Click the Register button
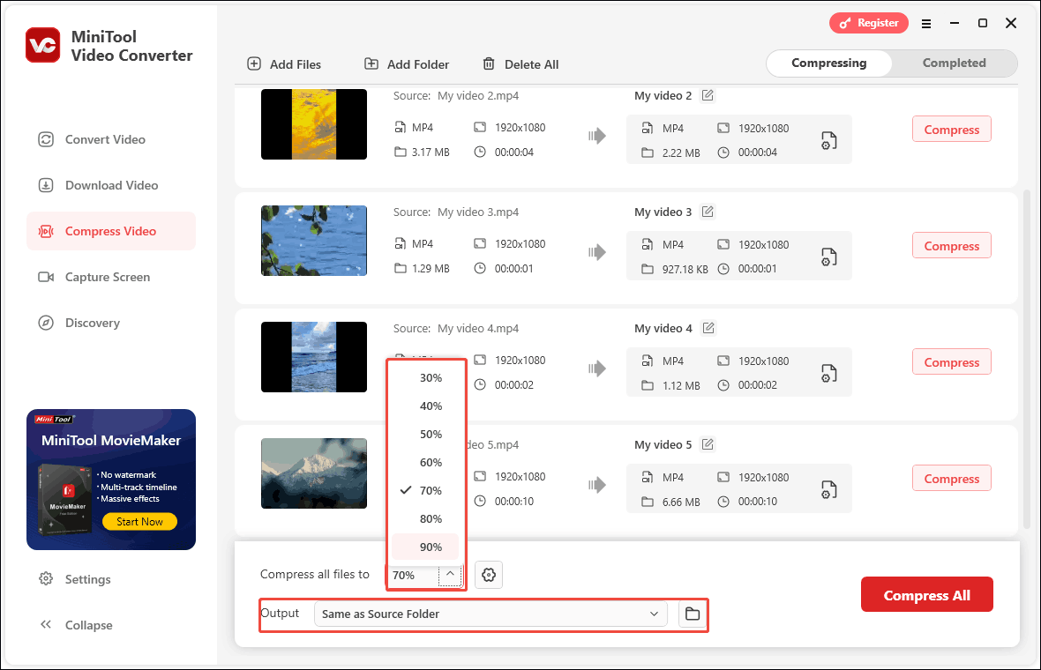 pyautogui.click(x=868, y=23)
